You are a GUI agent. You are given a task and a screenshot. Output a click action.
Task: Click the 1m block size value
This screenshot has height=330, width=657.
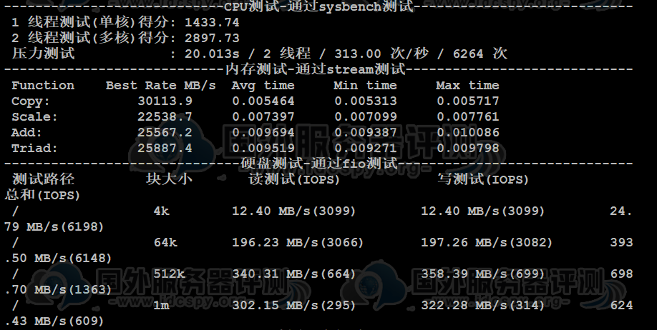tap(161, 305)
